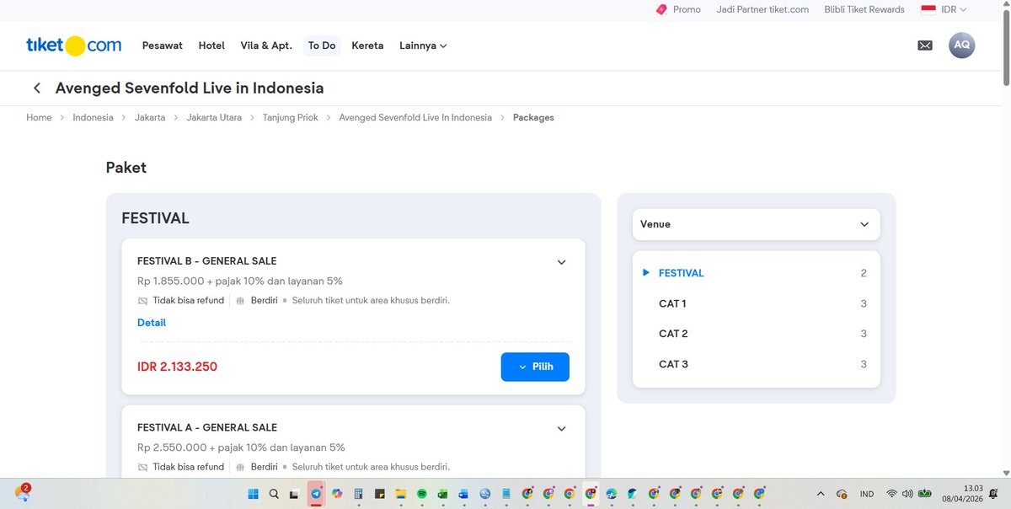Open Calculator from the taskbar
Image resolution: width=1011 pixels, height=509 pixels.
click(x=358, y=494)
